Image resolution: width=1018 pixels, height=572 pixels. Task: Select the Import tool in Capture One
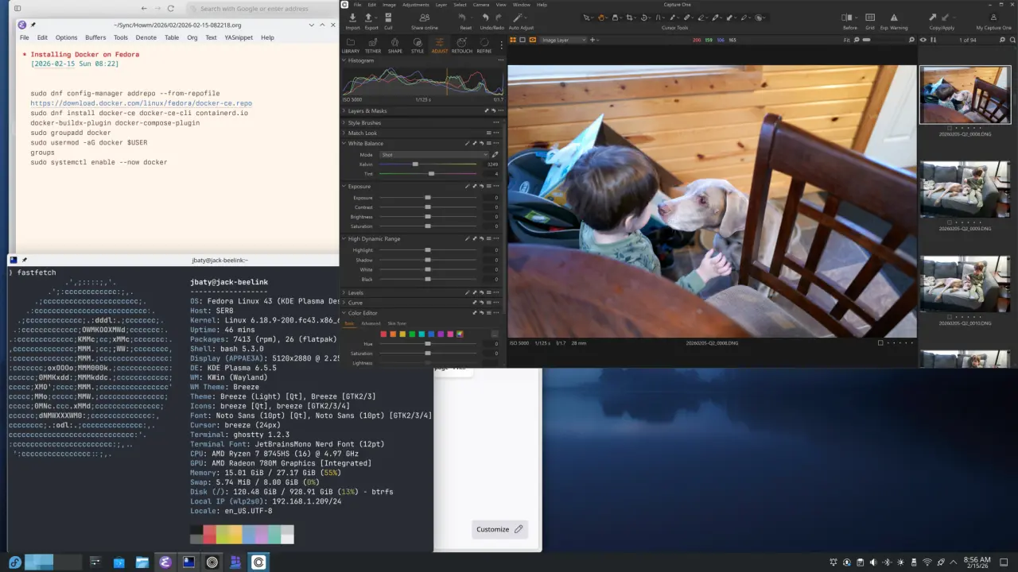tap(353, 17)
